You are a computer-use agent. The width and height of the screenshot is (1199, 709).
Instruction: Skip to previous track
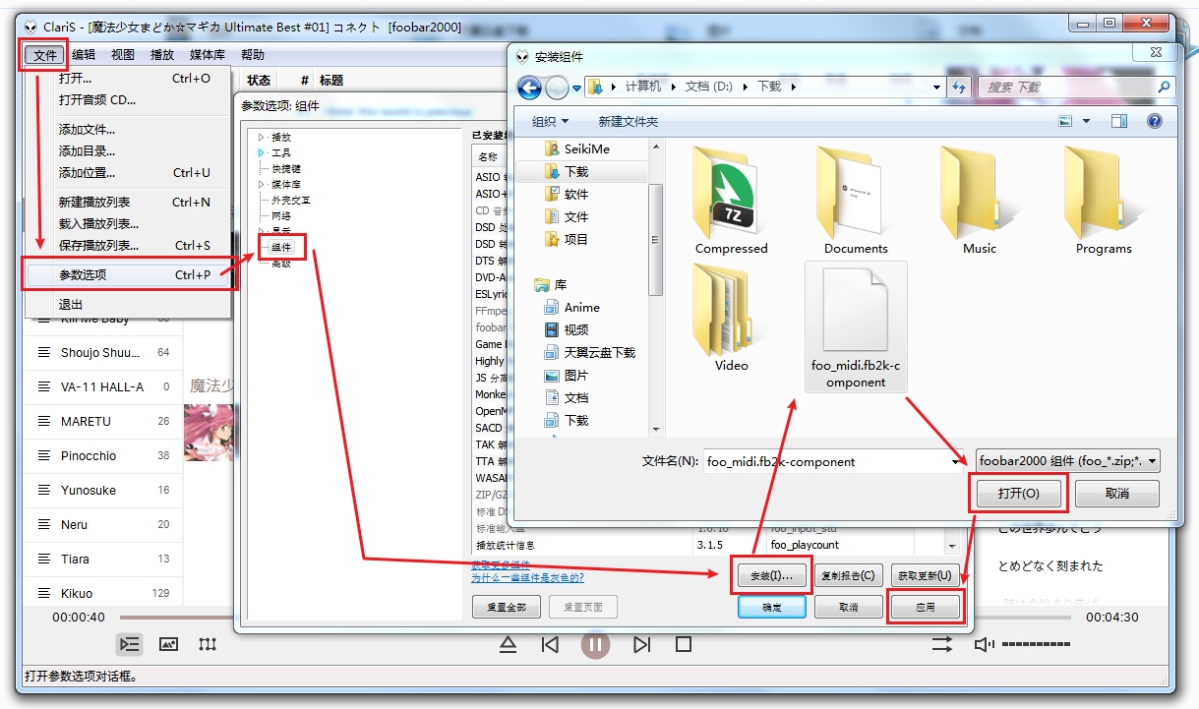(x=551, y=645)
